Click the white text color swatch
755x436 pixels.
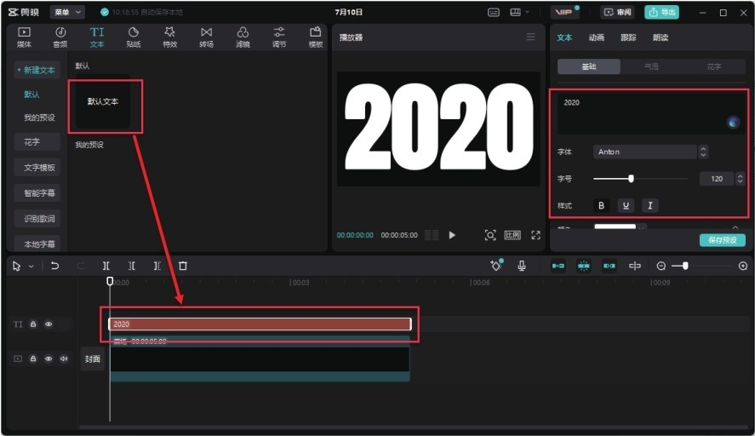[x=615, y=227]
